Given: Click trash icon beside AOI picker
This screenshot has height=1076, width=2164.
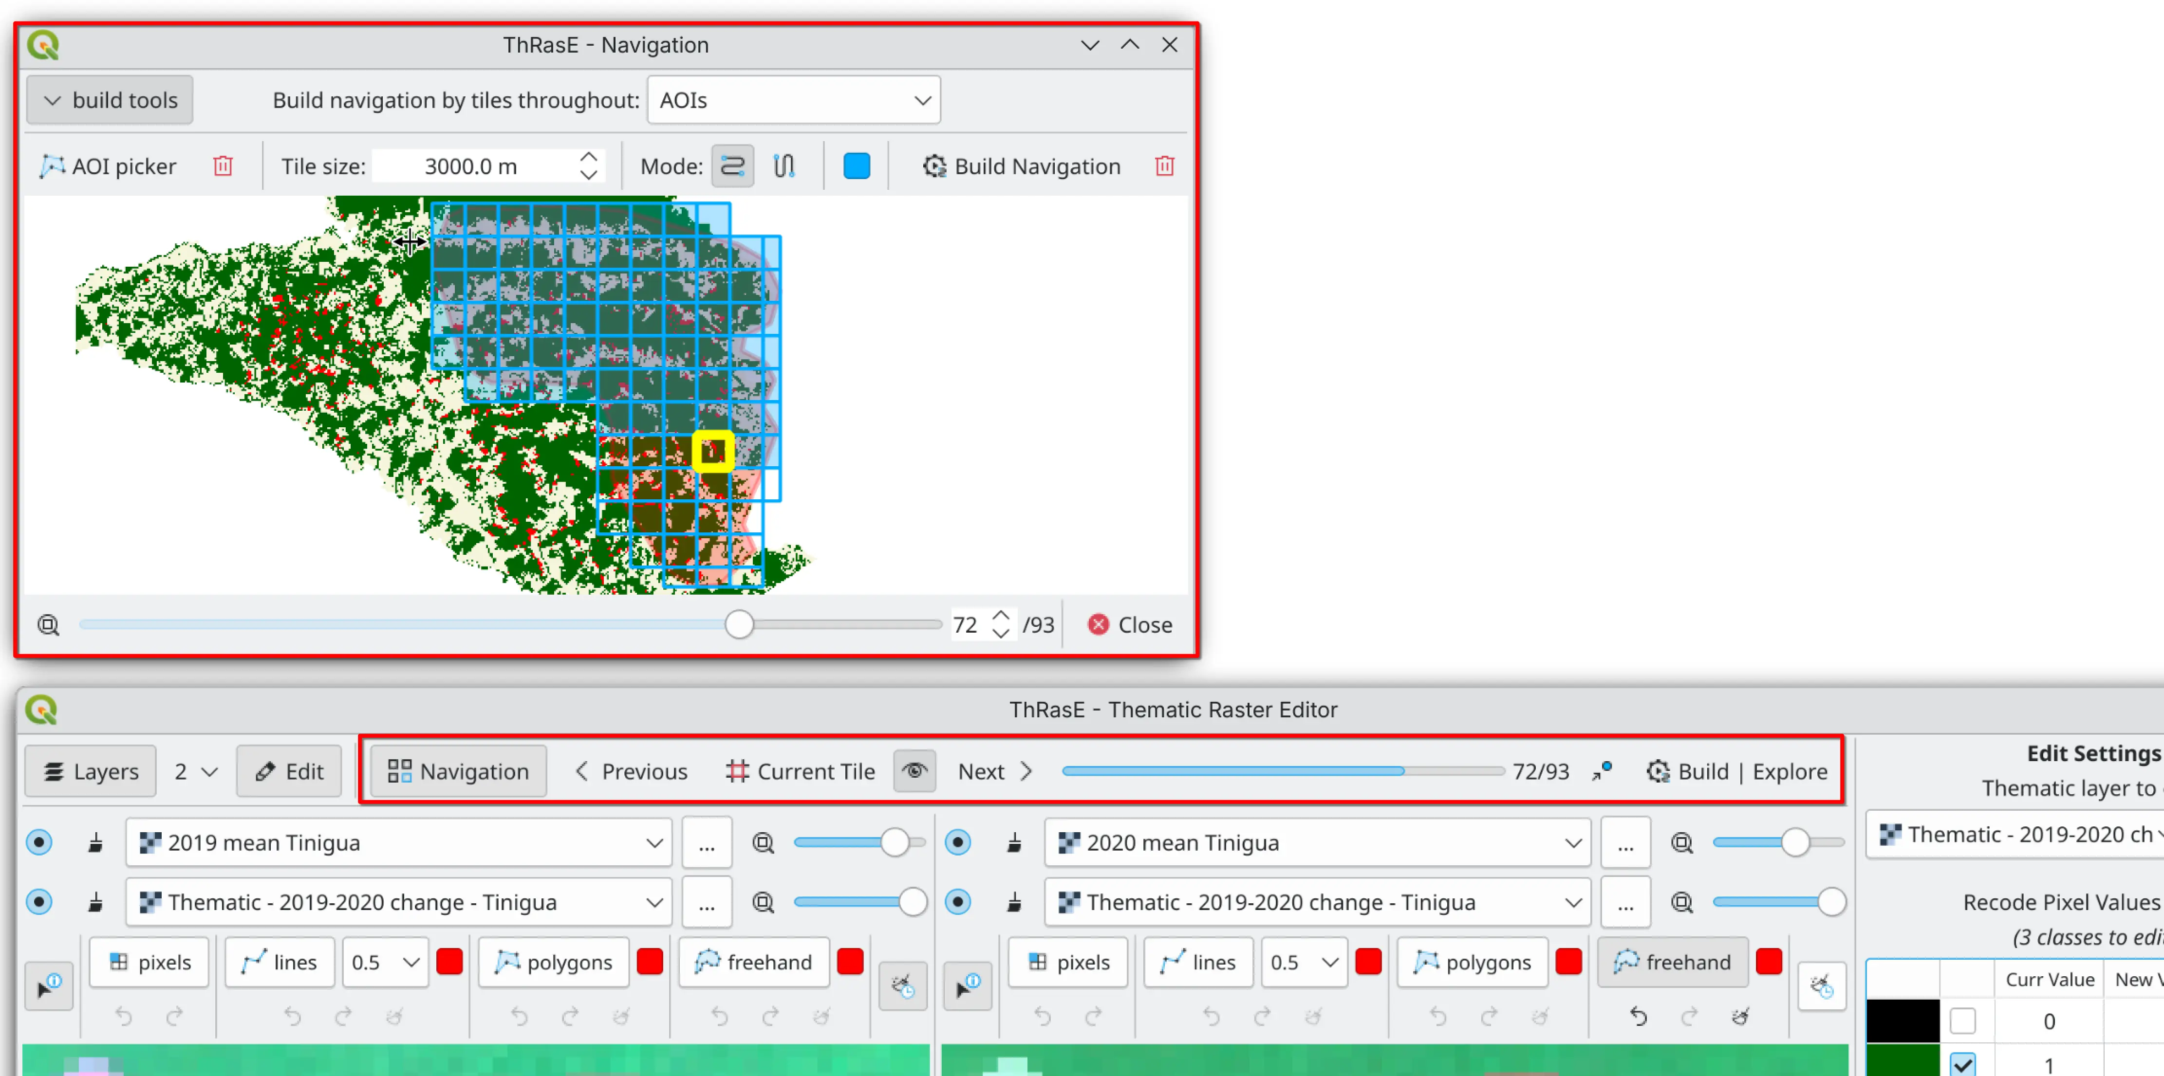Looking at the screenshot, I should 223,165.
